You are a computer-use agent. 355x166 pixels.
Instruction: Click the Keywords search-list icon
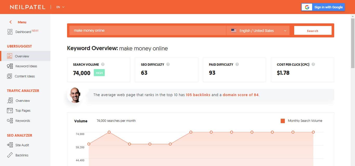coord(10,121)
